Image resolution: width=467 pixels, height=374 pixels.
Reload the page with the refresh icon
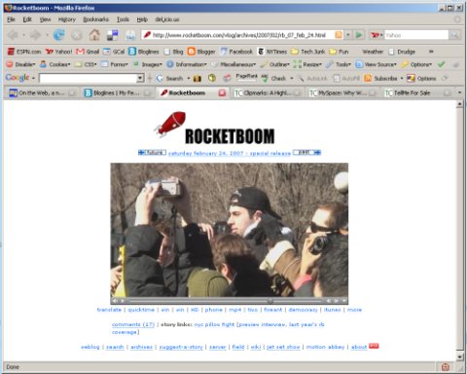click(59, 35)
